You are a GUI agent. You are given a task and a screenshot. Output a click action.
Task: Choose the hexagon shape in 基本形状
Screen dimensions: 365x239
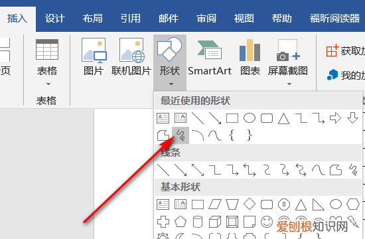(x=353, y=204)
